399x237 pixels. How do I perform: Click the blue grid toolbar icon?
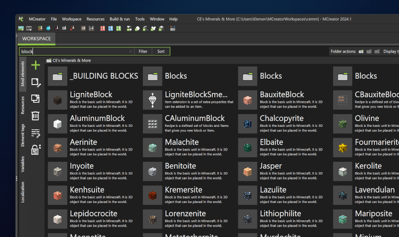(110, 29)
